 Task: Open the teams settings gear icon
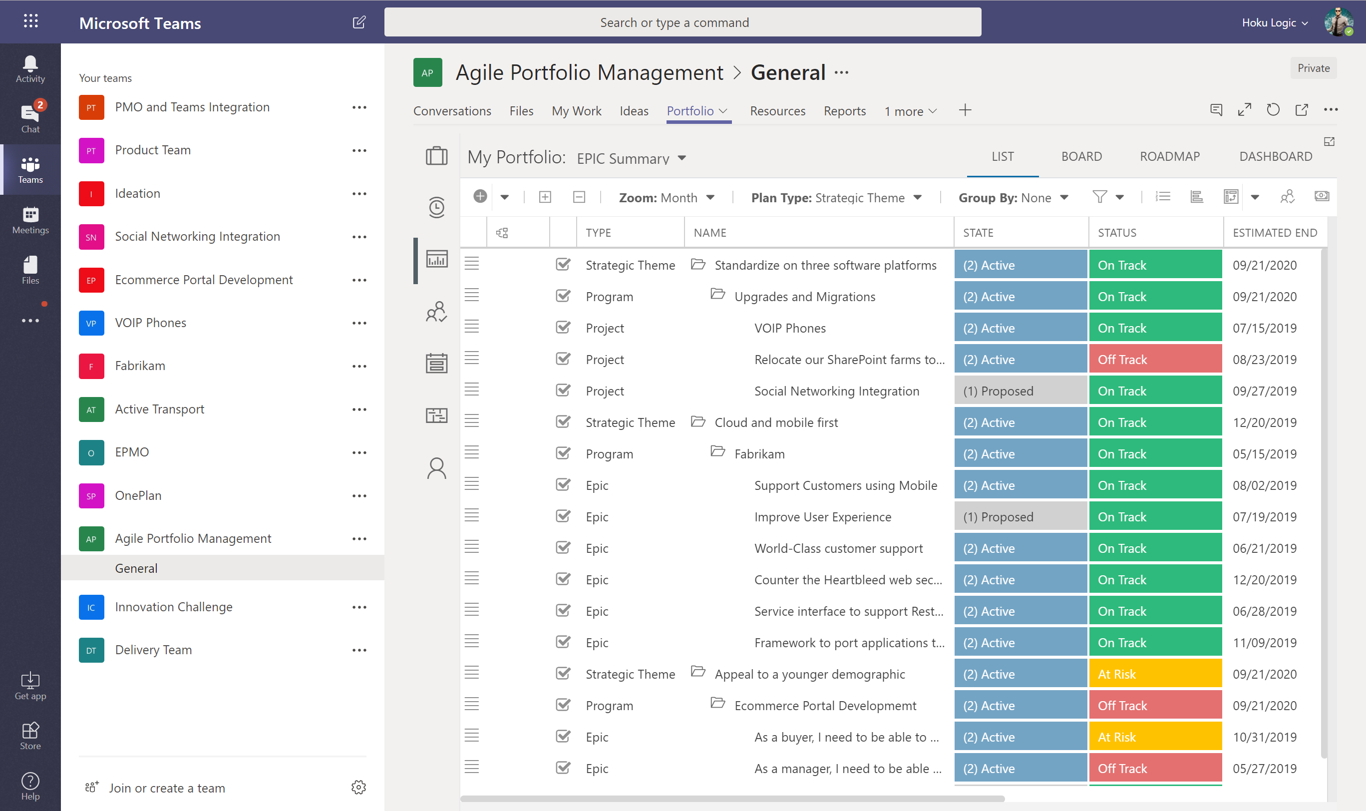tap(358, 788)
